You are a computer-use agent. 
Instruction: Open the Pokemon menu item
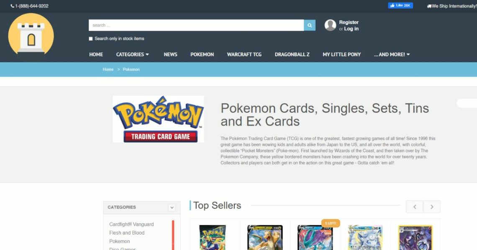202,54
